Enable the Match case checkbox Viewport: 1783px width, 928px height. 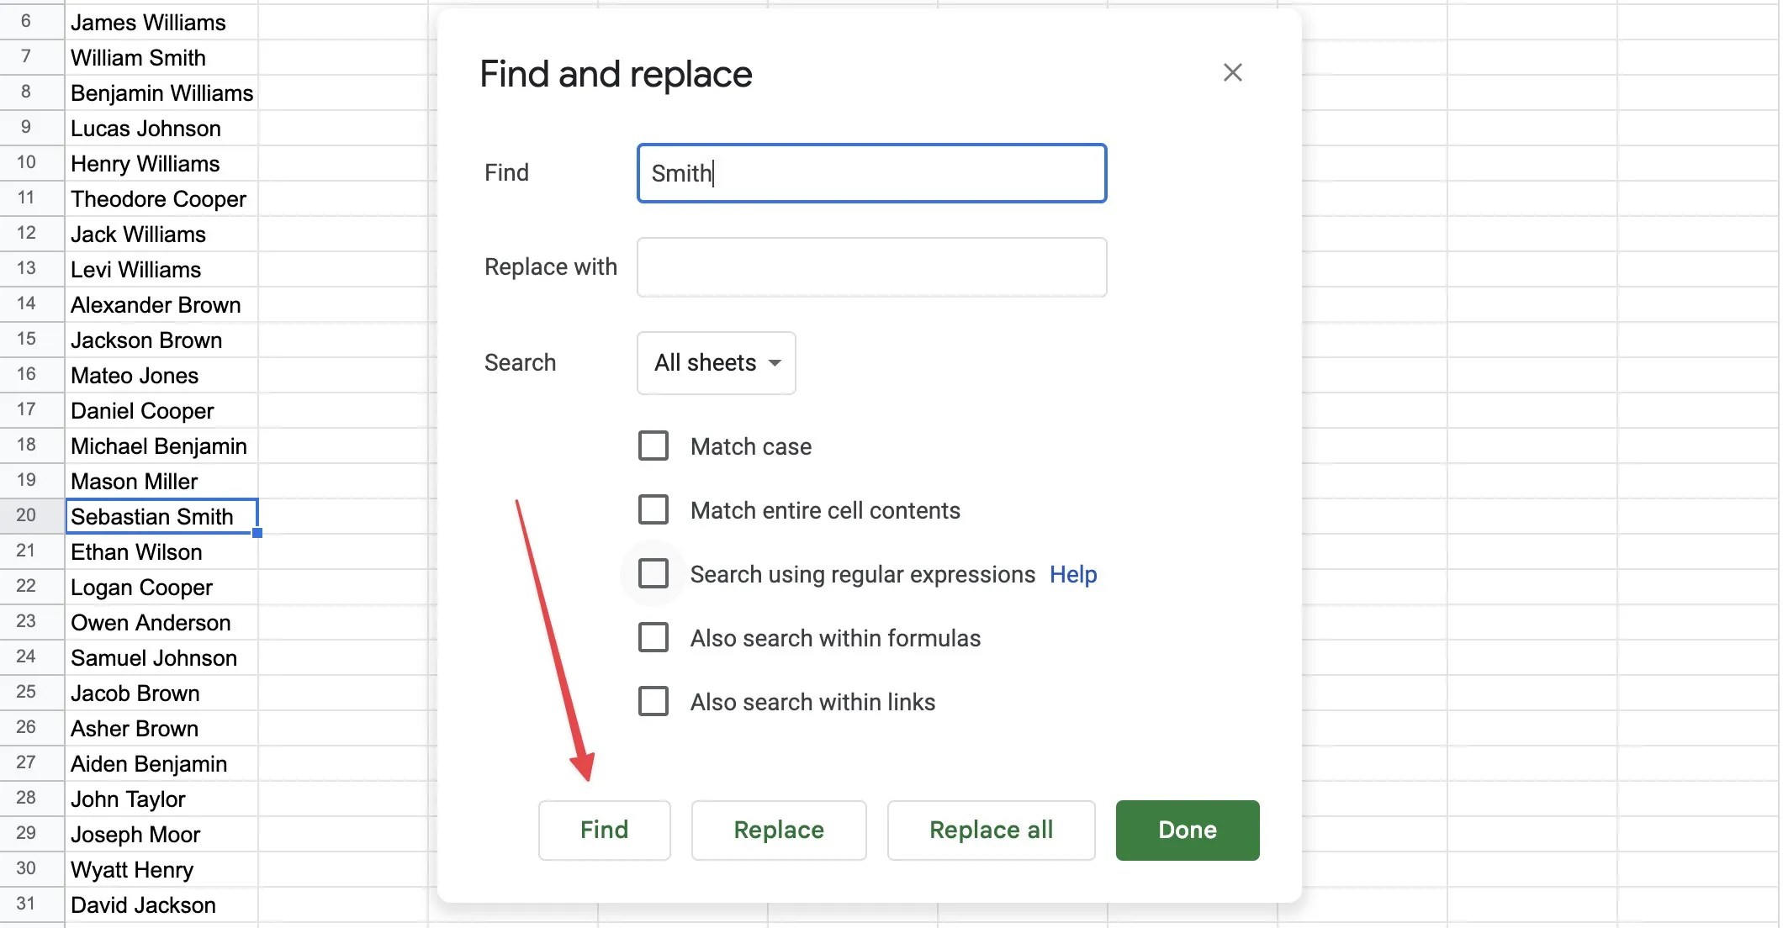(653, 446)
